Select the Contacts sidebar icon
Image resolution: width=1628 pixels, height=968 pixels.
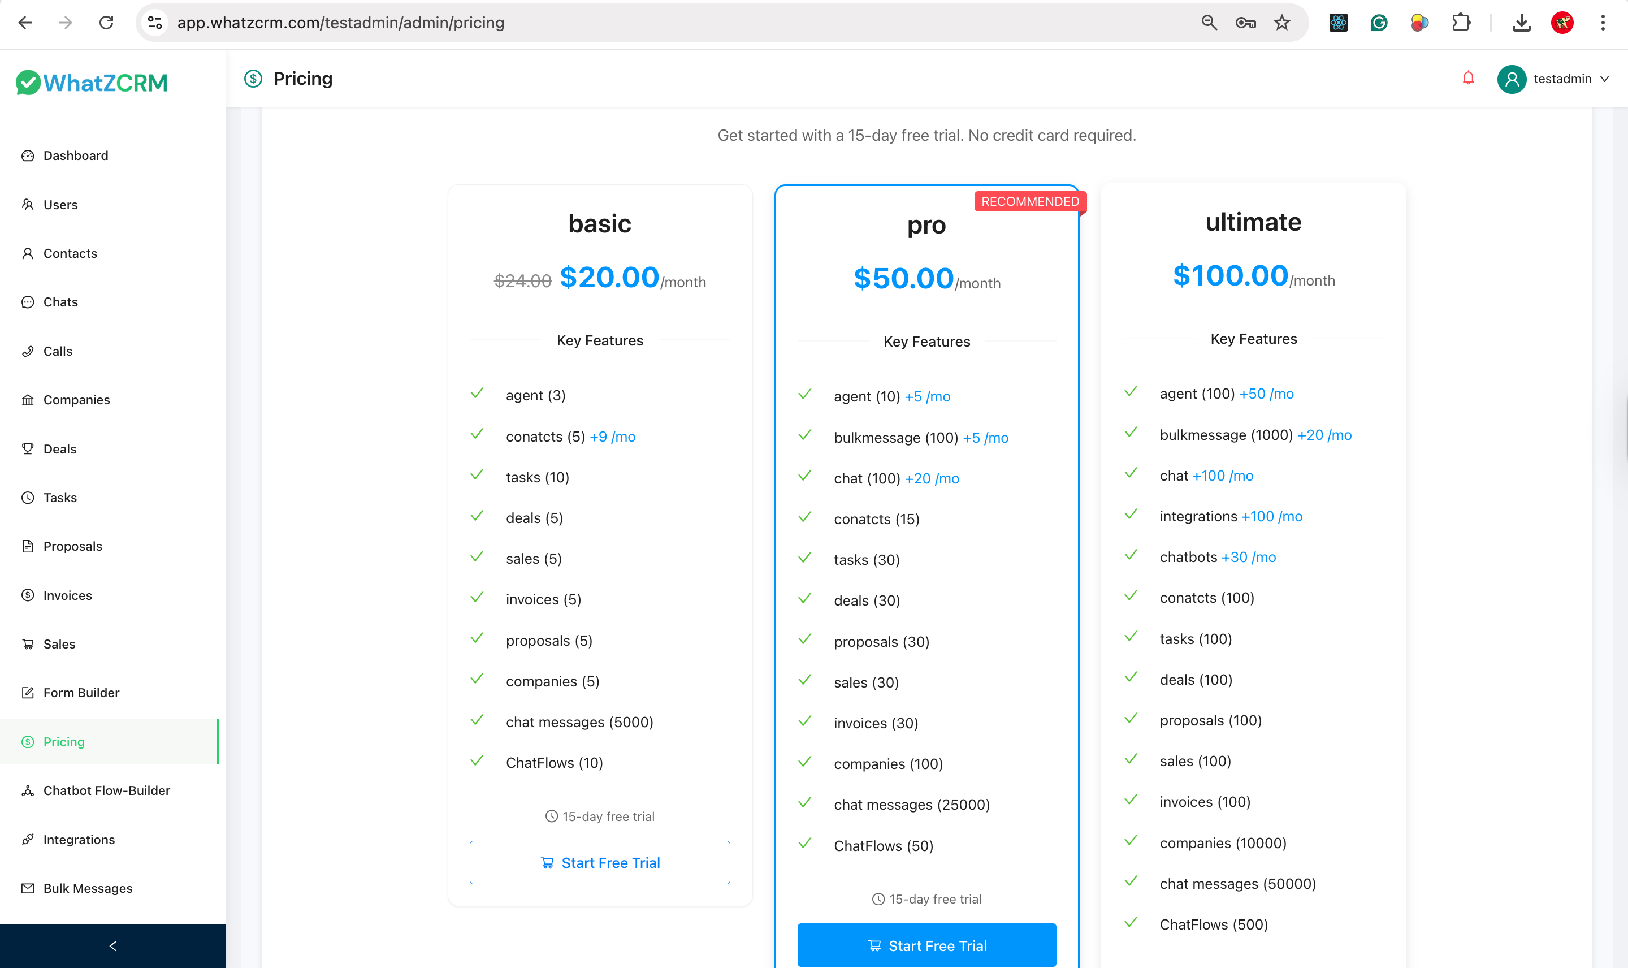[28, 253]
